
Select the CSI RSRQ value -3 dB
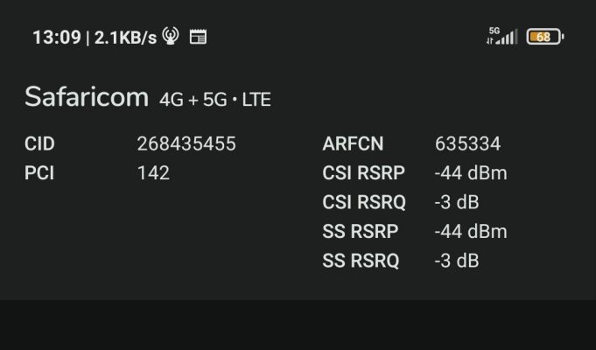click(457, 202)
